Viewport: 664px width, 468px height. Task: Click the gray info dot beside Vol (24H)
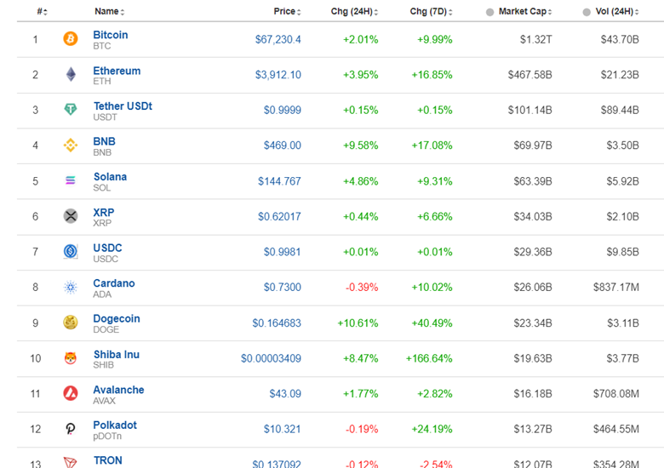pyautogui.click(x=587, y=12)
